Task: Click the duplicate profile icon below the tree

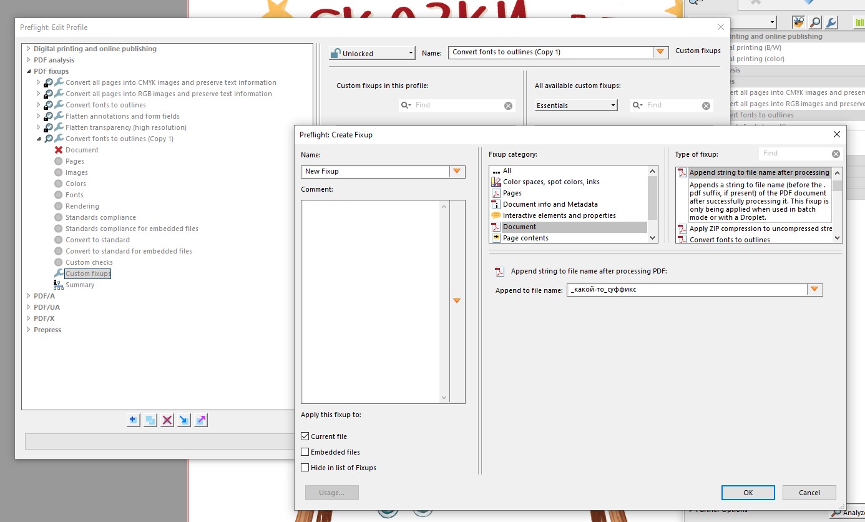Action: pyautogui.click(x=150, y=420)
